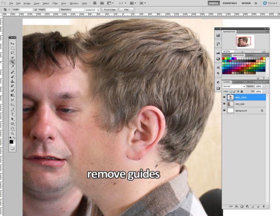The height and width of the screenshot is (216, 280).
Task: Open the Info panel icon
Action: point(218,59)
